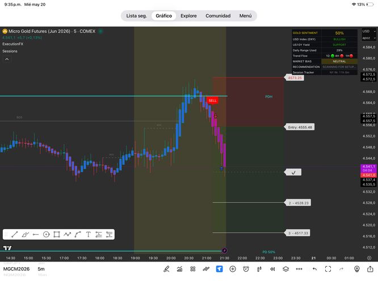Select the trend line drawing tool
Viewport: 378px width, 283px height.
click(x=15, y=234)
